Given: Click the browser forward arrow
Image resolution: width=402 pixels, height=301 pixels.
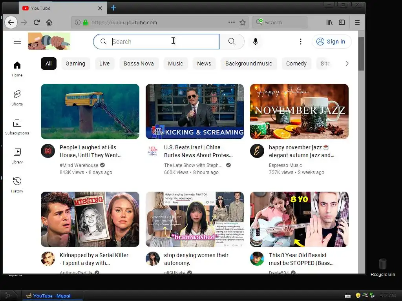Looking at the screenshot, I should (24, 22).
